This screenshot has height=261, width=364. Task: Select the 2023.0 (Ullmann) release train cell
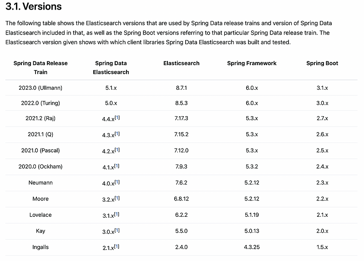point(40,87)
